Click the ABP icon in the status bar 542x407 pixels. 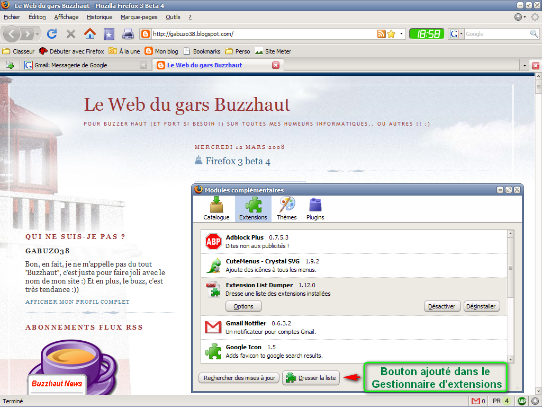[x=522, y=401]
